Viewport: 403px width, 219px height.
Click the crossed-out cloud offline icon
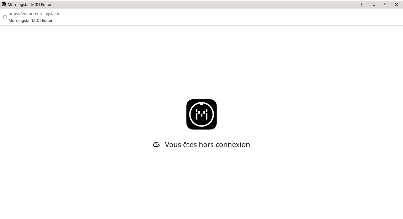[156, 145]
